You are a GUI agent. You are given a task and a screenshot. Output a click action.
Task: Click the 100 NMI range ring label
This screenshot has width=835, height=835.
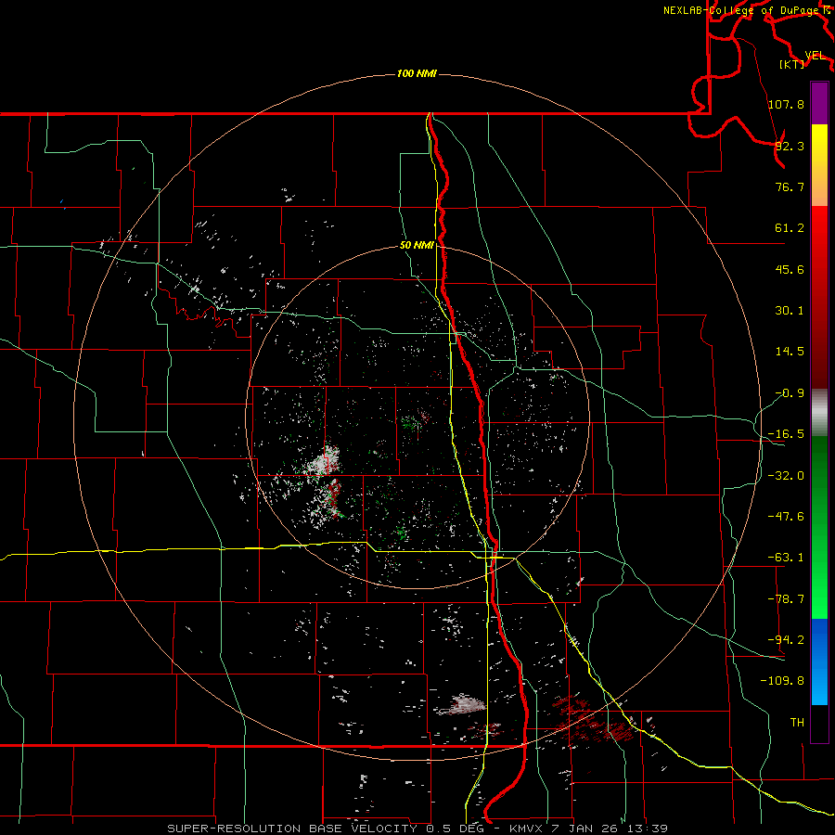pyautogui.click(x=417, y=73)
